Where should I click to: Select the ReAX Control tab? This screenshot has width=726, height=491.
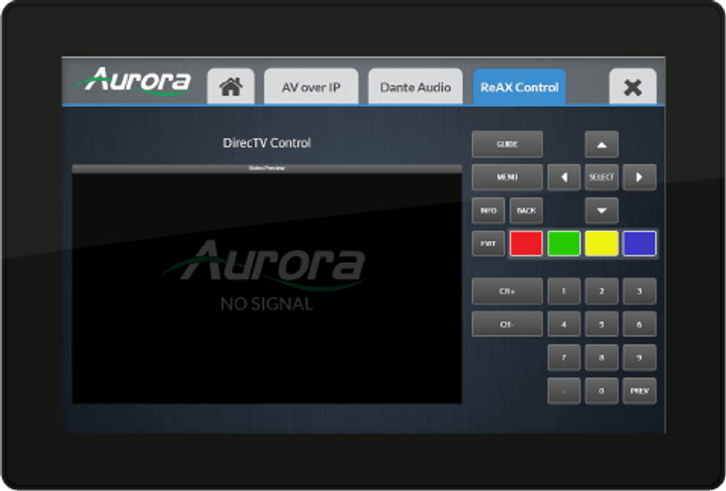point(519,87)
